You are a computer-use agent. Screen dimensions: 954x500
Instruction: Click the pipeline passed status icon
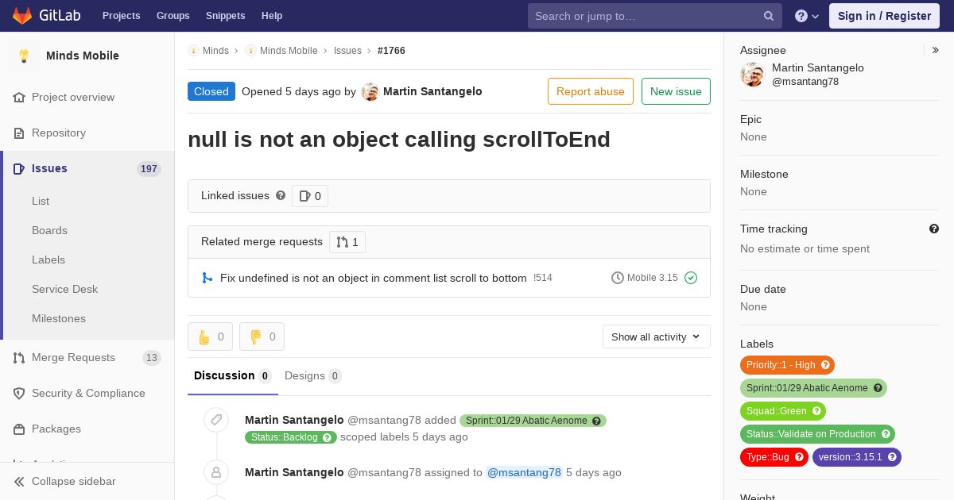click(691, 278)
